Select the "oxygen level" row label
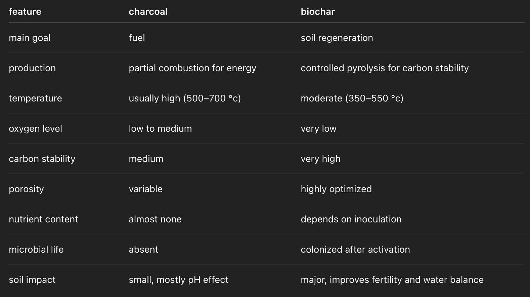This screenshot has height=297, width=530. (x=35, y=129)
